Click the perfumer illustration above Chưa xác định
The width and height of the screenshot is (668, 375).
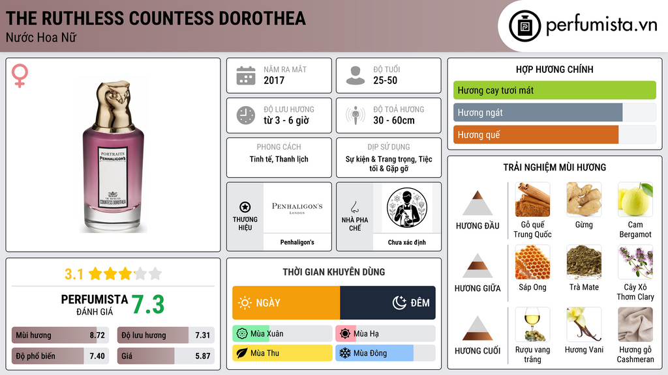[x=407, y=208]
